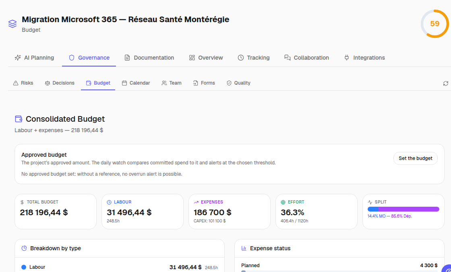Click the wallet icon of Budget sub-tab
Image resolution: width=451 pixels, height=272 pixels.
[x=89, y=83]
